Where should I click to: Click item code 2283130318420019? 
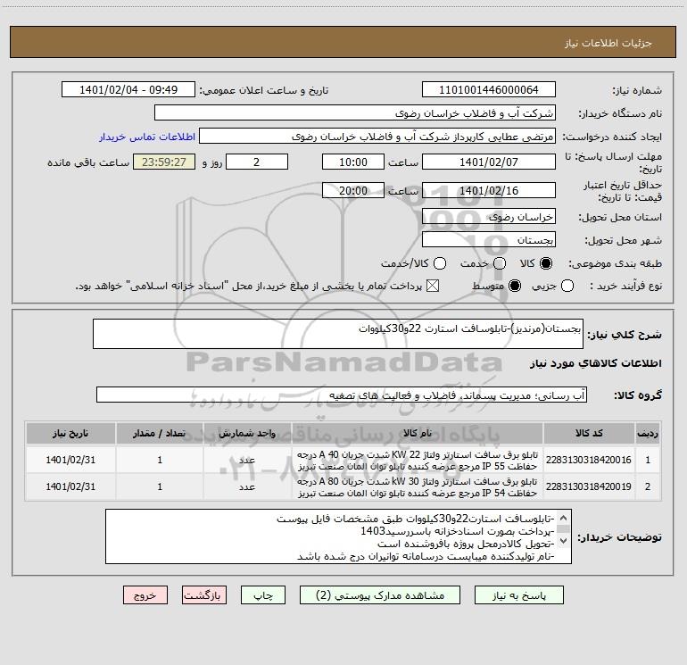(589, 486)
